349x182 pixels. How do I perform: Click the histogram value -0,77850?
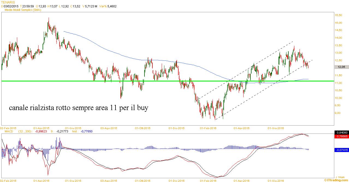(x=86, y=131)
